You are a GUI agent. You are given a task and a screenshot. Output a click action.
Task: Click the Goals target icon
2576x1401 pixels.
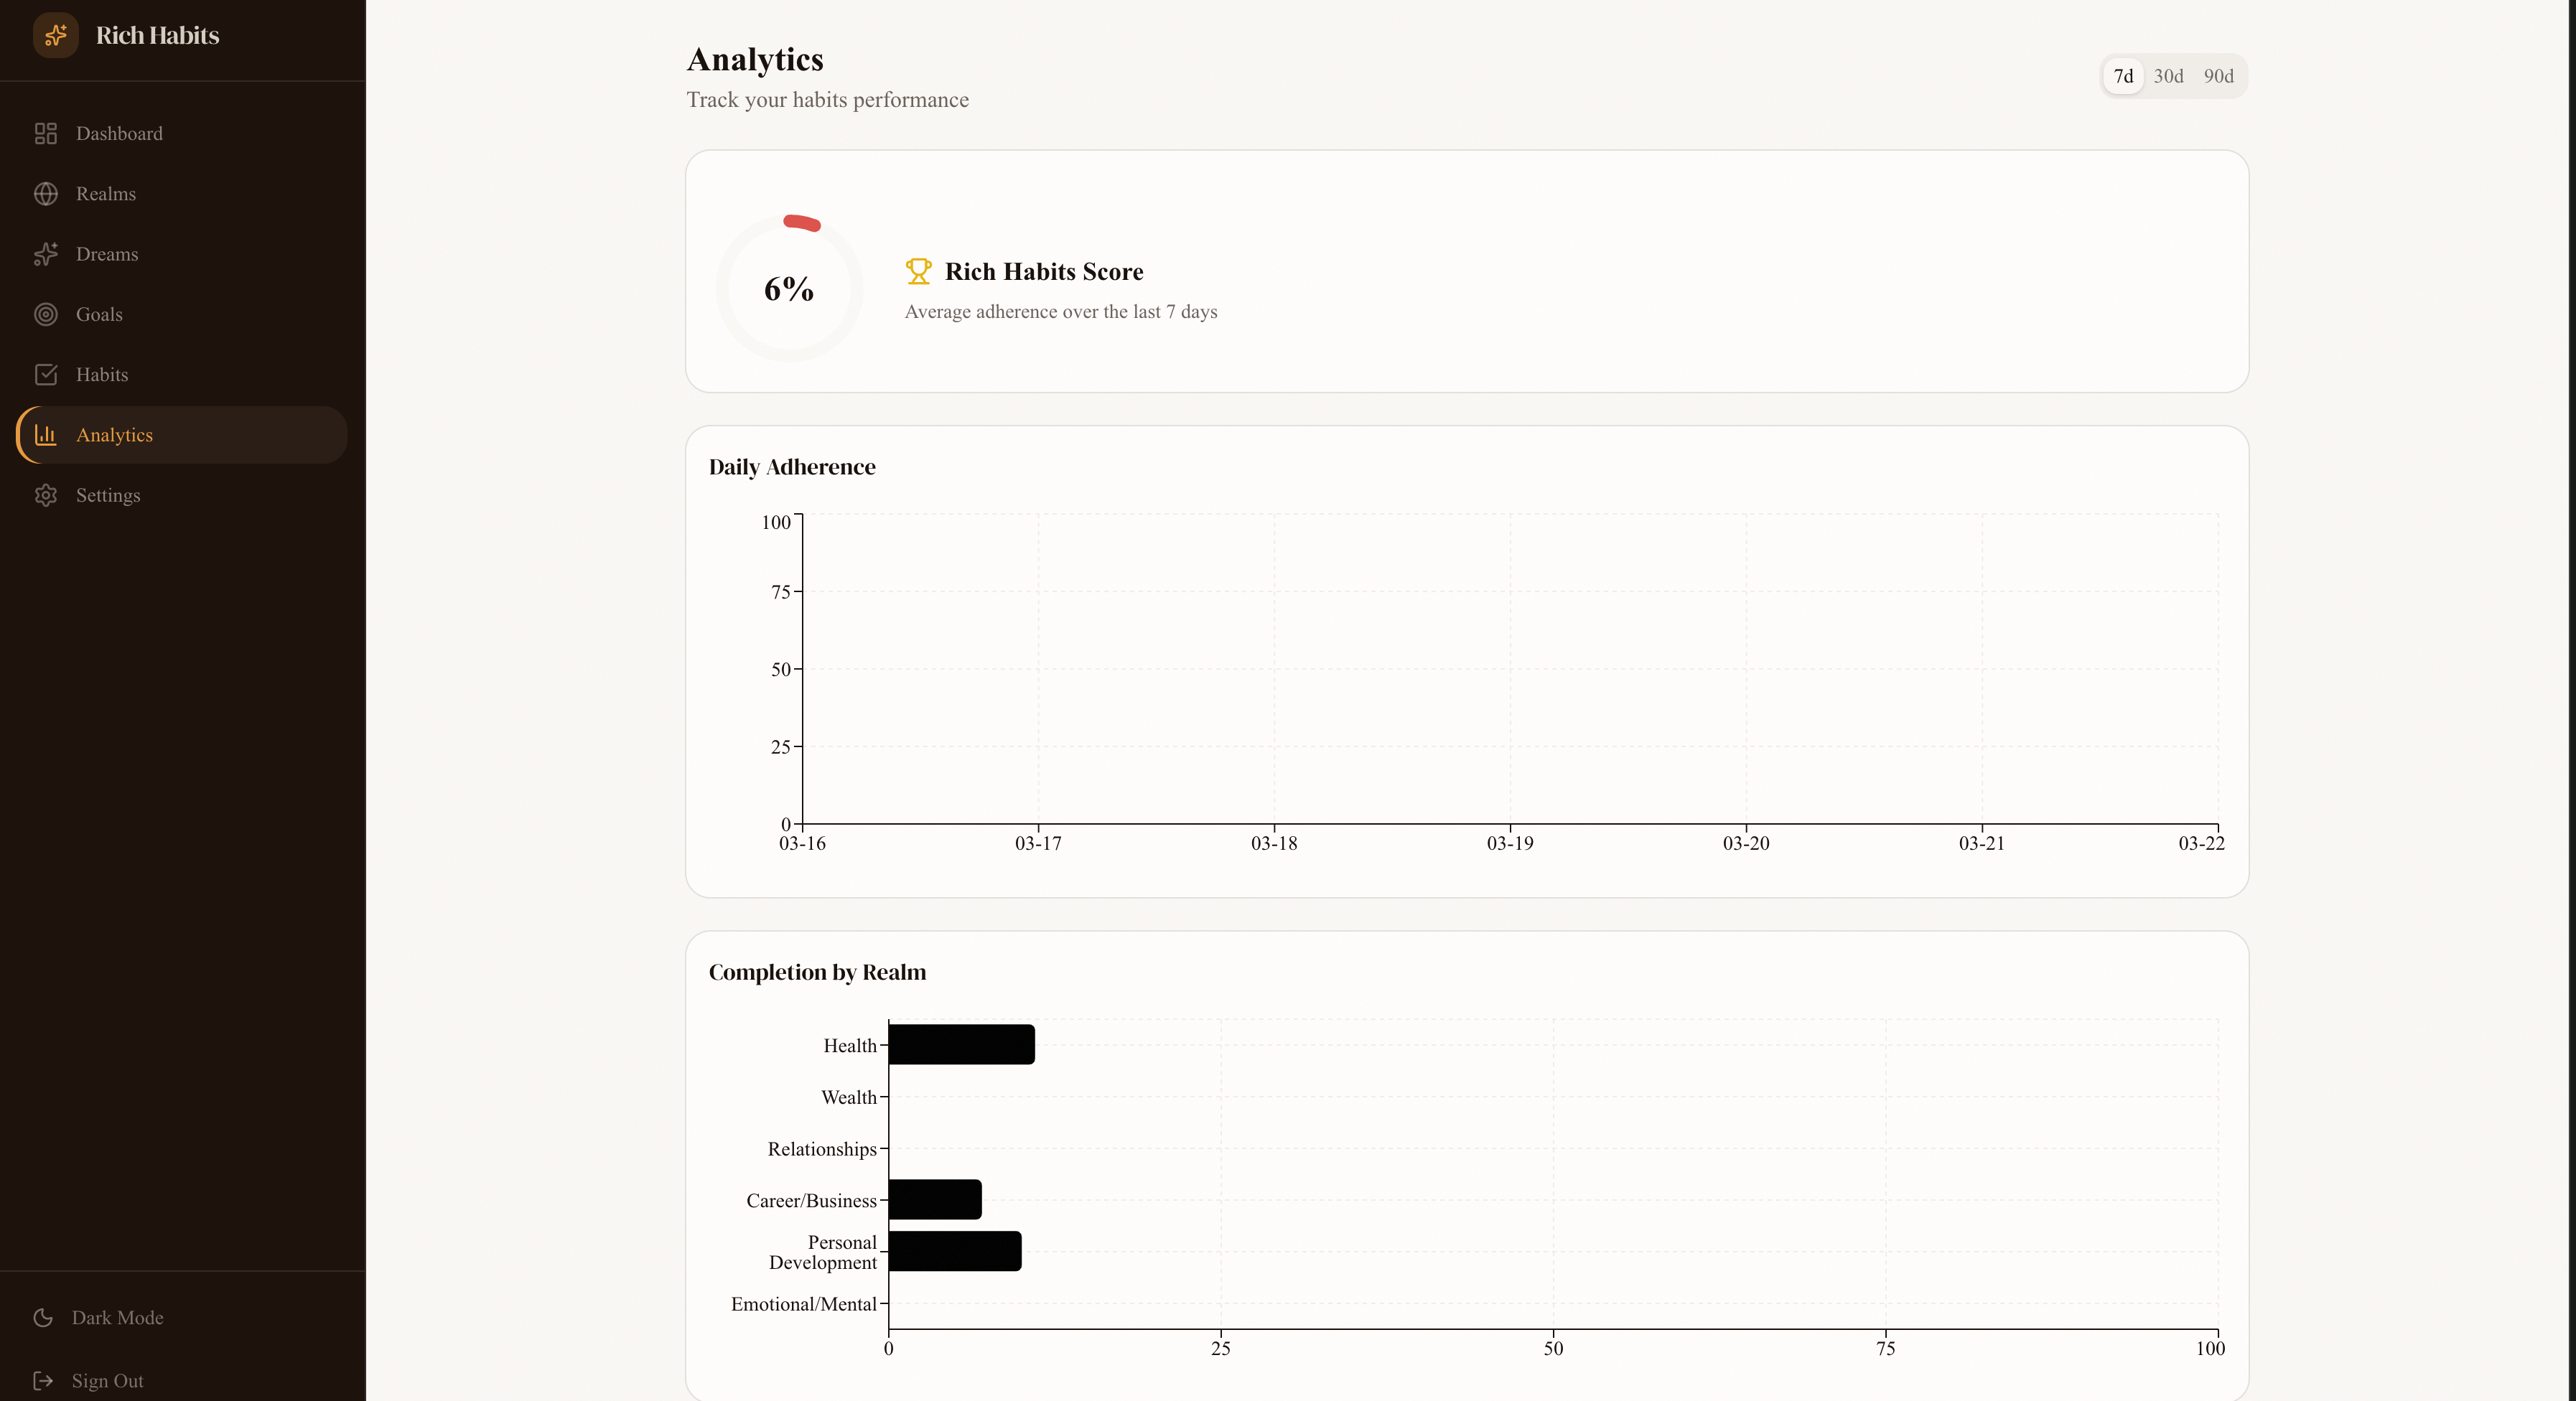click(46, 314)
